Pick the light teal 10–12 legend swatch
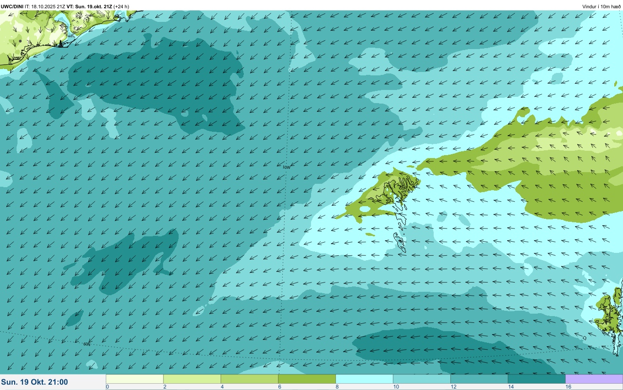The width and height of the screenshot is (623, 390). 422,379
